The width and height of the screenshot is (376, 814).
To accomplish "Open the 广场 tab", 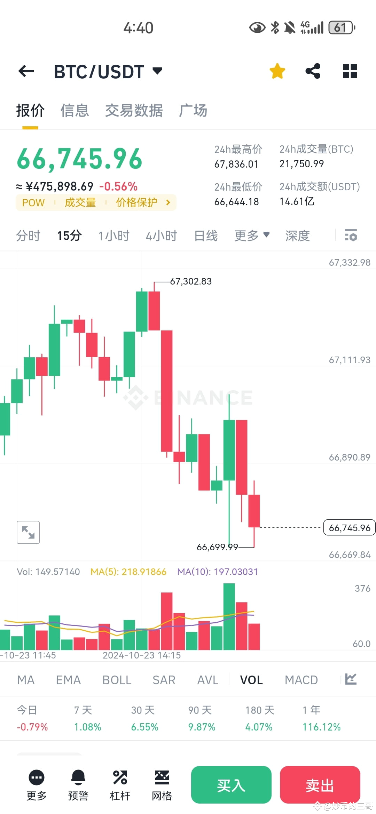I will point(193,111).
